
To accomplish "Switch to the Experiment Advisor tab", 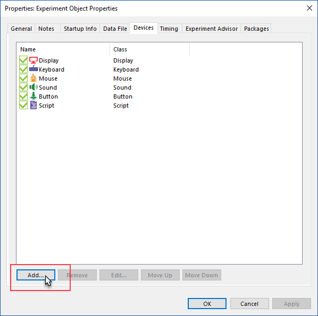I will click(212, 29).
